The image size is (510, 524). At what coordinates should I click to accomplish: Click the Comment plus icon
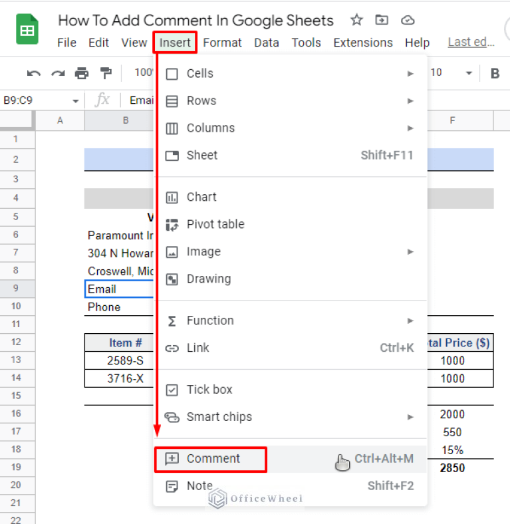click(x=172, y=459)
